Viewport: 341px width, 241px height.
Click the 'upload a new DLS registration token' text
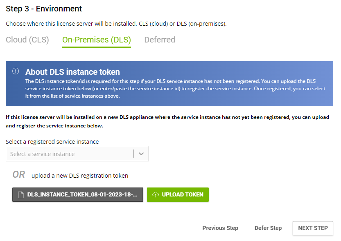[x=80, y=176]
